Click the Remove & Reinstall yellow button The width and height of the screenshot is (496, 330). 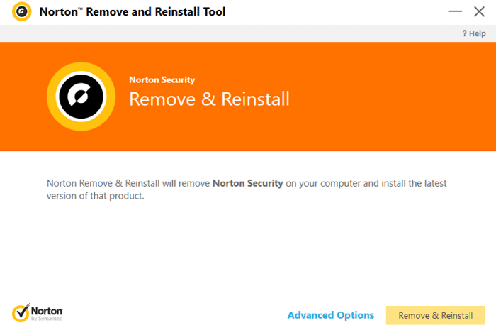pos(435,315)
